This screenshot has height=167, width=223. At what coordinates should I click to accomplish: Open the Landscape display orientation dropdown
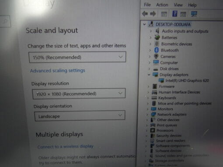(x=80, y=116)
